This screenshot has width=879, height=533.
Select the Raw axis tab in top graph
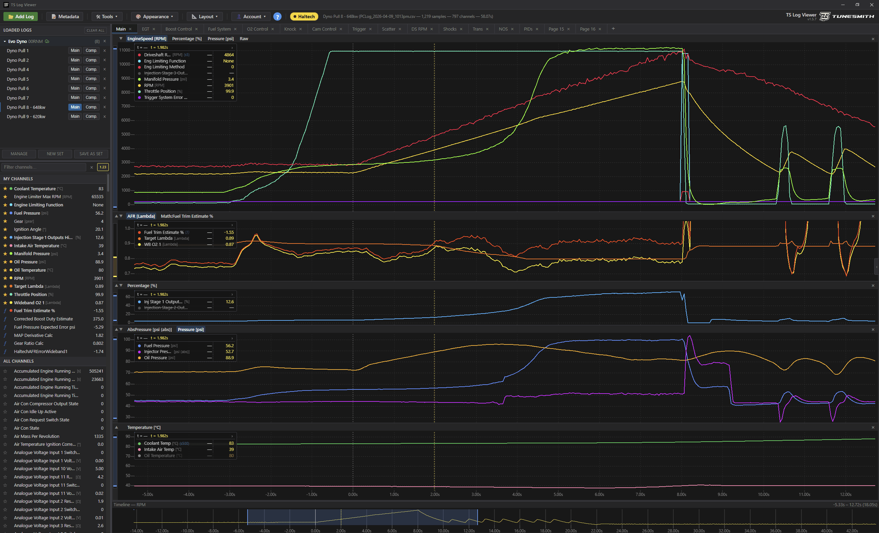(x=244, y=39)
